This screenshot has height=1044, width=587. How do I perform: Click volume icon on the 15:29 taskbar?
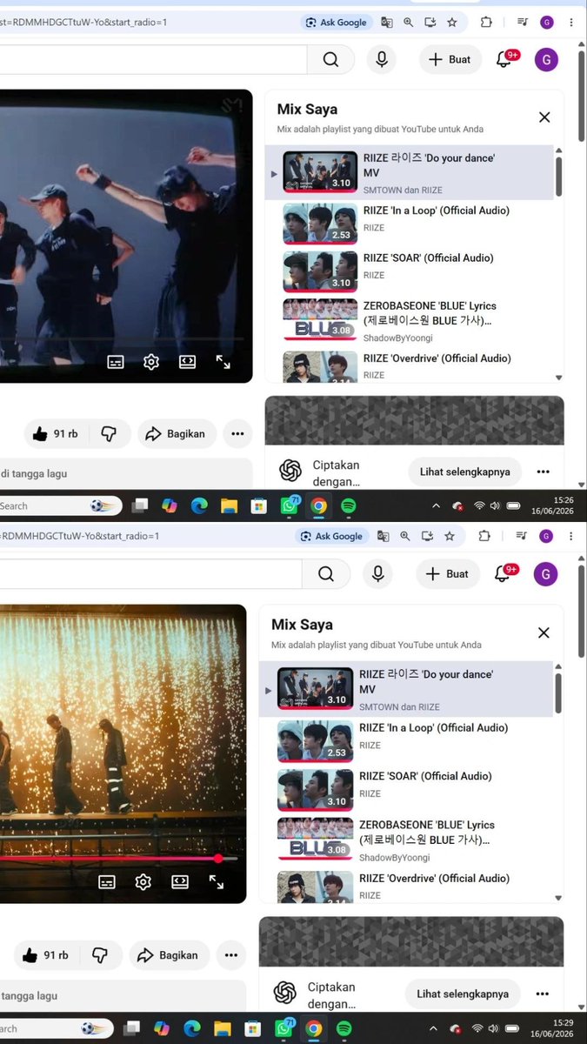tap(494, 1028)
